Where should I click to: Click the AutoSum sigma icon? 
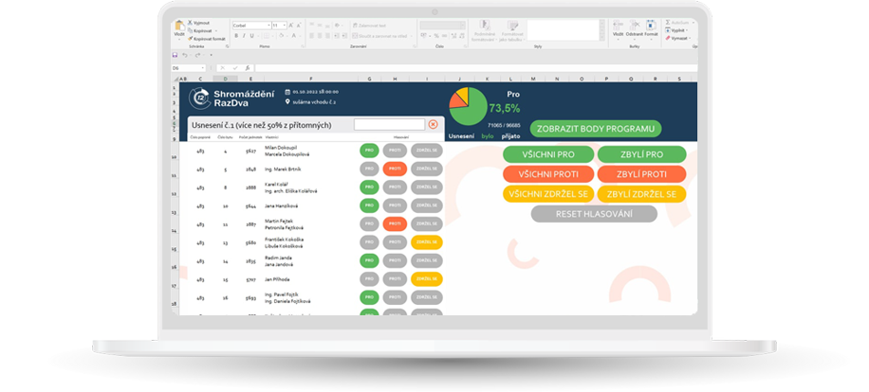668,21
